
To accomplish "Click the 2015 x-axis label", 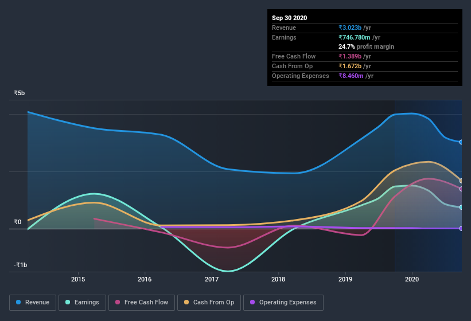I will (78, 279).
